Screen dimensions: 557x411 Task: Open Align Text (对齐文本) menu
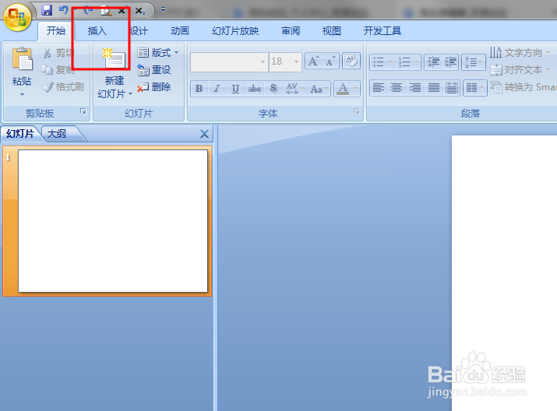click(520, 70)
